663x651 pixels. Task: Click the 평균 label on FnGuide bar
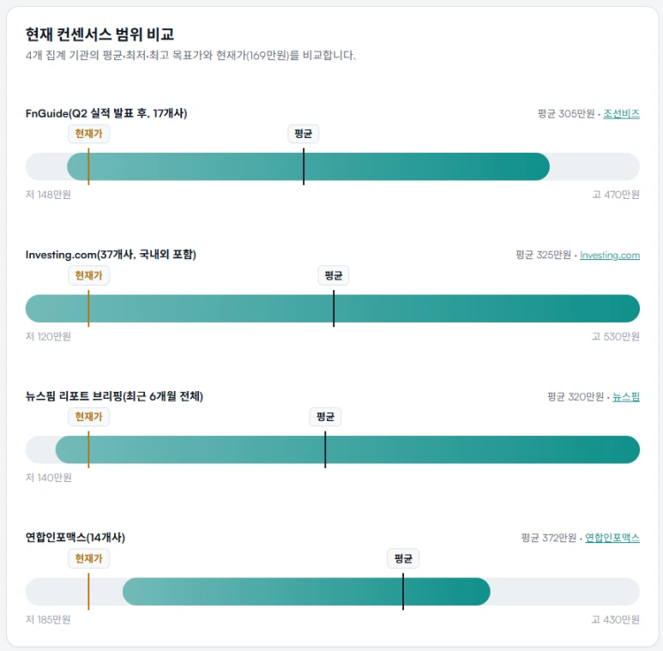[303, 134]
